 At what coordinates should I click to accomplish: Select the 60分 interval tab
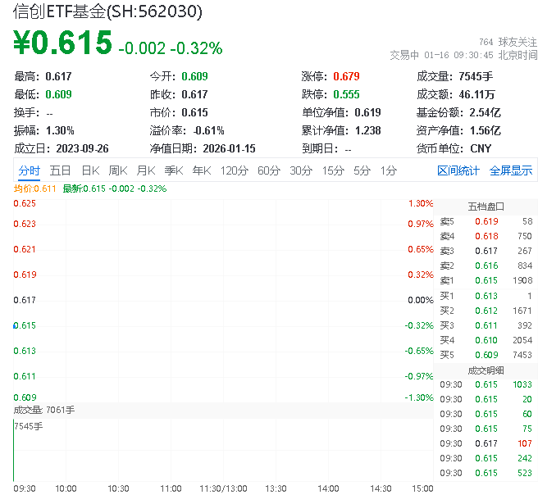[269, 170]
